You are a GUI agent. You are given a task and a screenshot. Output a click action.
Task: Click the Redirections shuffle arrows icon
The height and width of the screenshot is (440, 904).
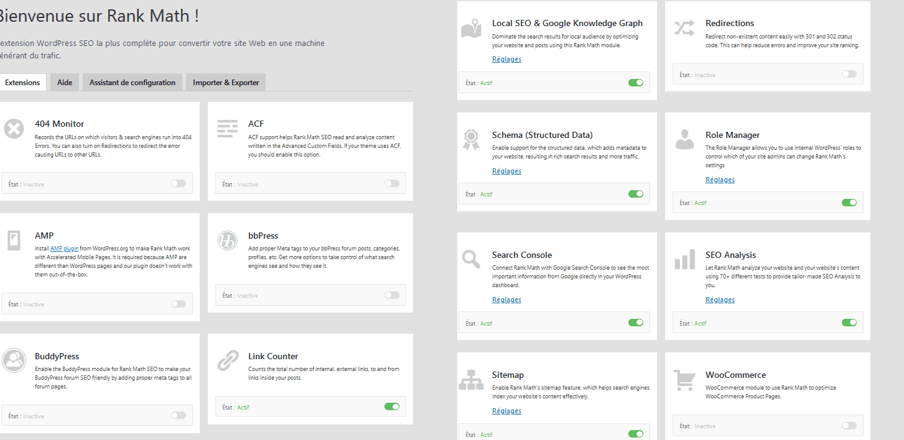684,28
